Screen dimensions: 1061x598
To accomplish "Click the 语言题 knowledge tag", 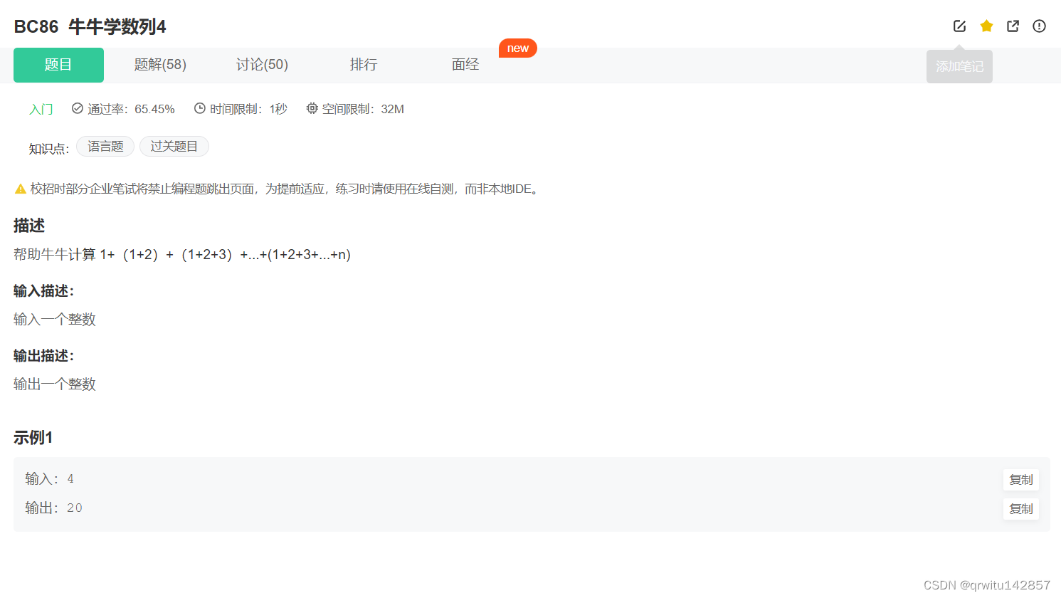I will [x=105, y=147].
